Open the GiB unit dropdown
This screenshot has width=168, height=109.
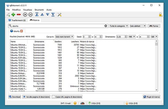pyautogui.click(x=155, y=37)
